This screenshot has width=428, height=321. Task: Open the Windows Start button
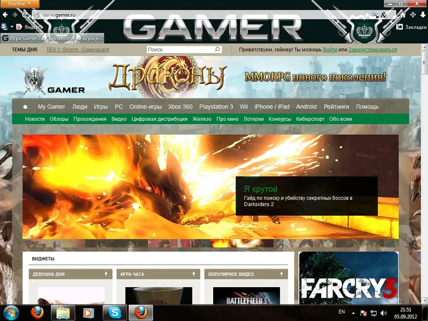click(x=11, y=313)
